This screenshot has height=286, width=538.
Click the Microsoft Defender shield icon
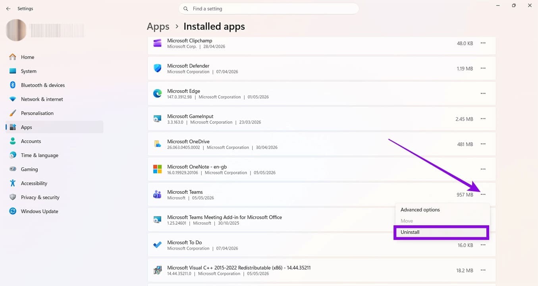(x=158, y=68)
